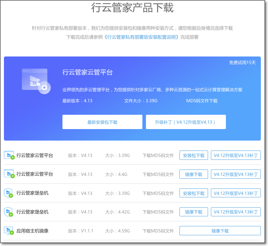The width and height of the screenshot is (268, 246).
Task: Click shield icon of 行云管家堡垒机 row sized 4.42G
Action: tap(9, 212)
